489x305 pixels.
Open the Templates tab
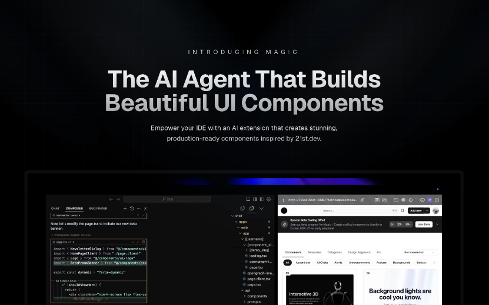click(x=314, y=252)
